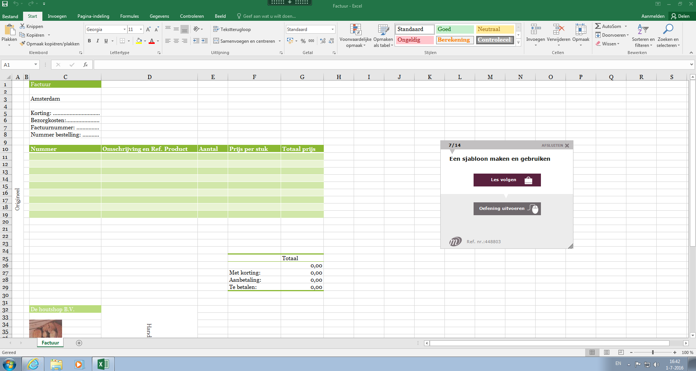Align text left icon
This screenshot has height=371, width=696.
pyautogui.click(x=168, y=40)
